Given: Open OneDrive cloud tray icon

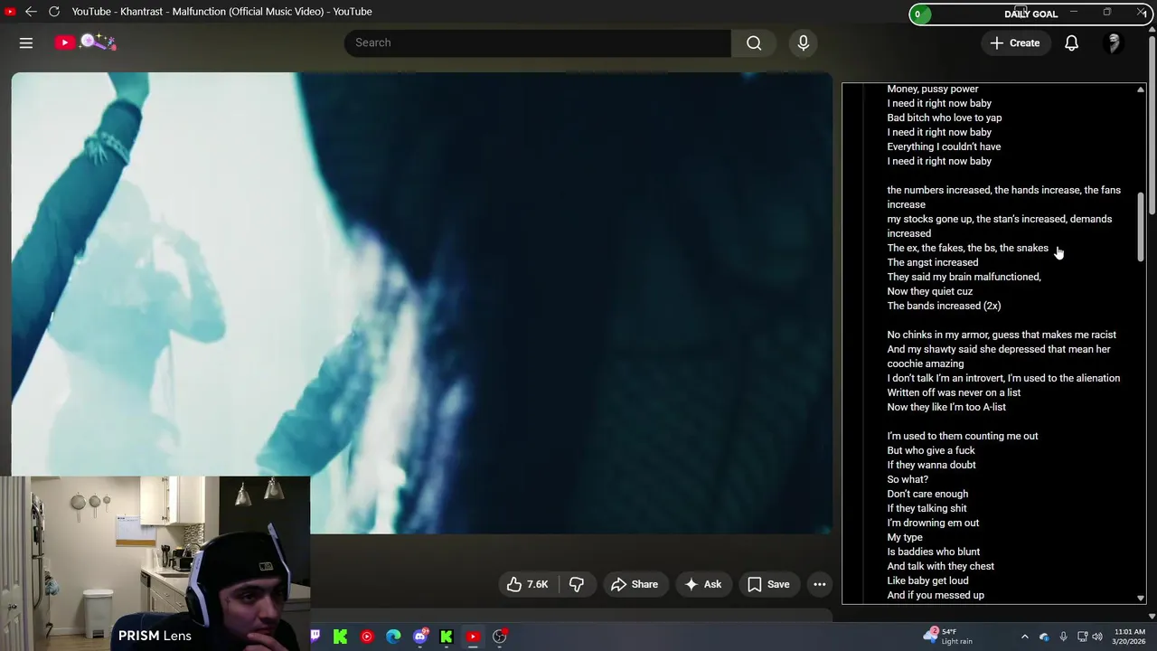Looking at the screenshot, I should (x=1044, y=637).
